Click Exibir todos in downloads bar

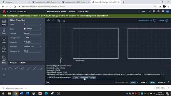(160, 88)
